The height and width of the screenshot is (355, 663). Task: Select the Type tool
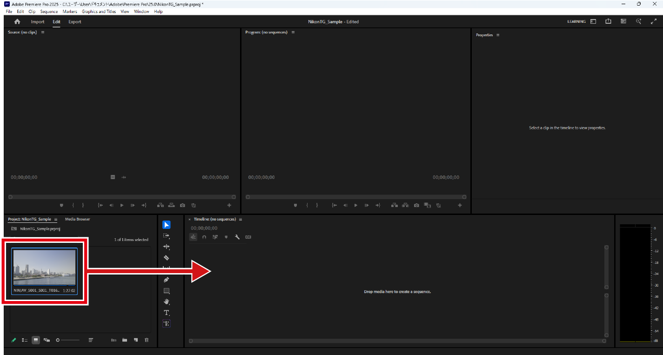click(167, 313)
